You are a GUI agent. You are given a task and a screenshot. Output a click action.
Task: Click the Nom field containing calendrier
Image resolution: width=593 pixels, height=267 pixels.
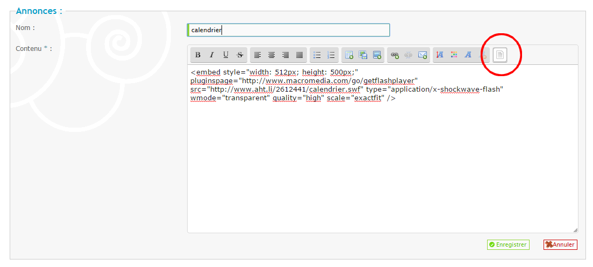[x=288, y=30]
